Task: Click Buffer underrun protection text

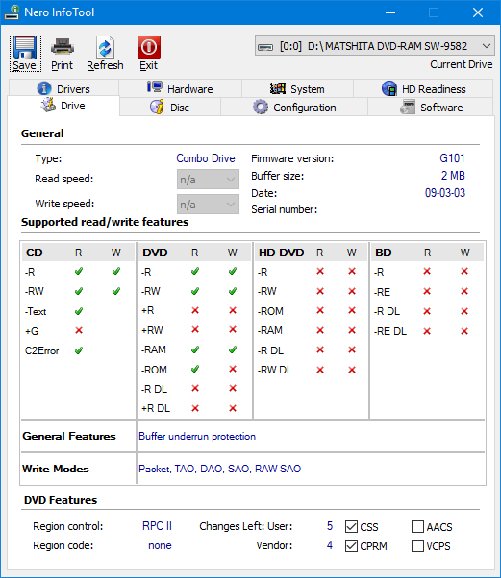Action: pos(197,437)
